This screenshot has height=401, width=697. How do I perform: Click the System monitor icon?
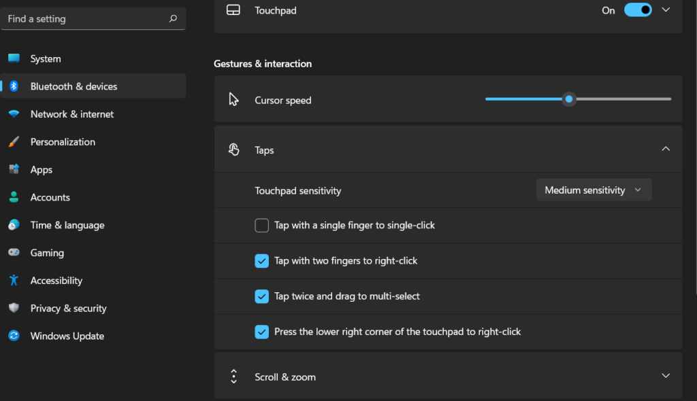click(x=14, y=58)
